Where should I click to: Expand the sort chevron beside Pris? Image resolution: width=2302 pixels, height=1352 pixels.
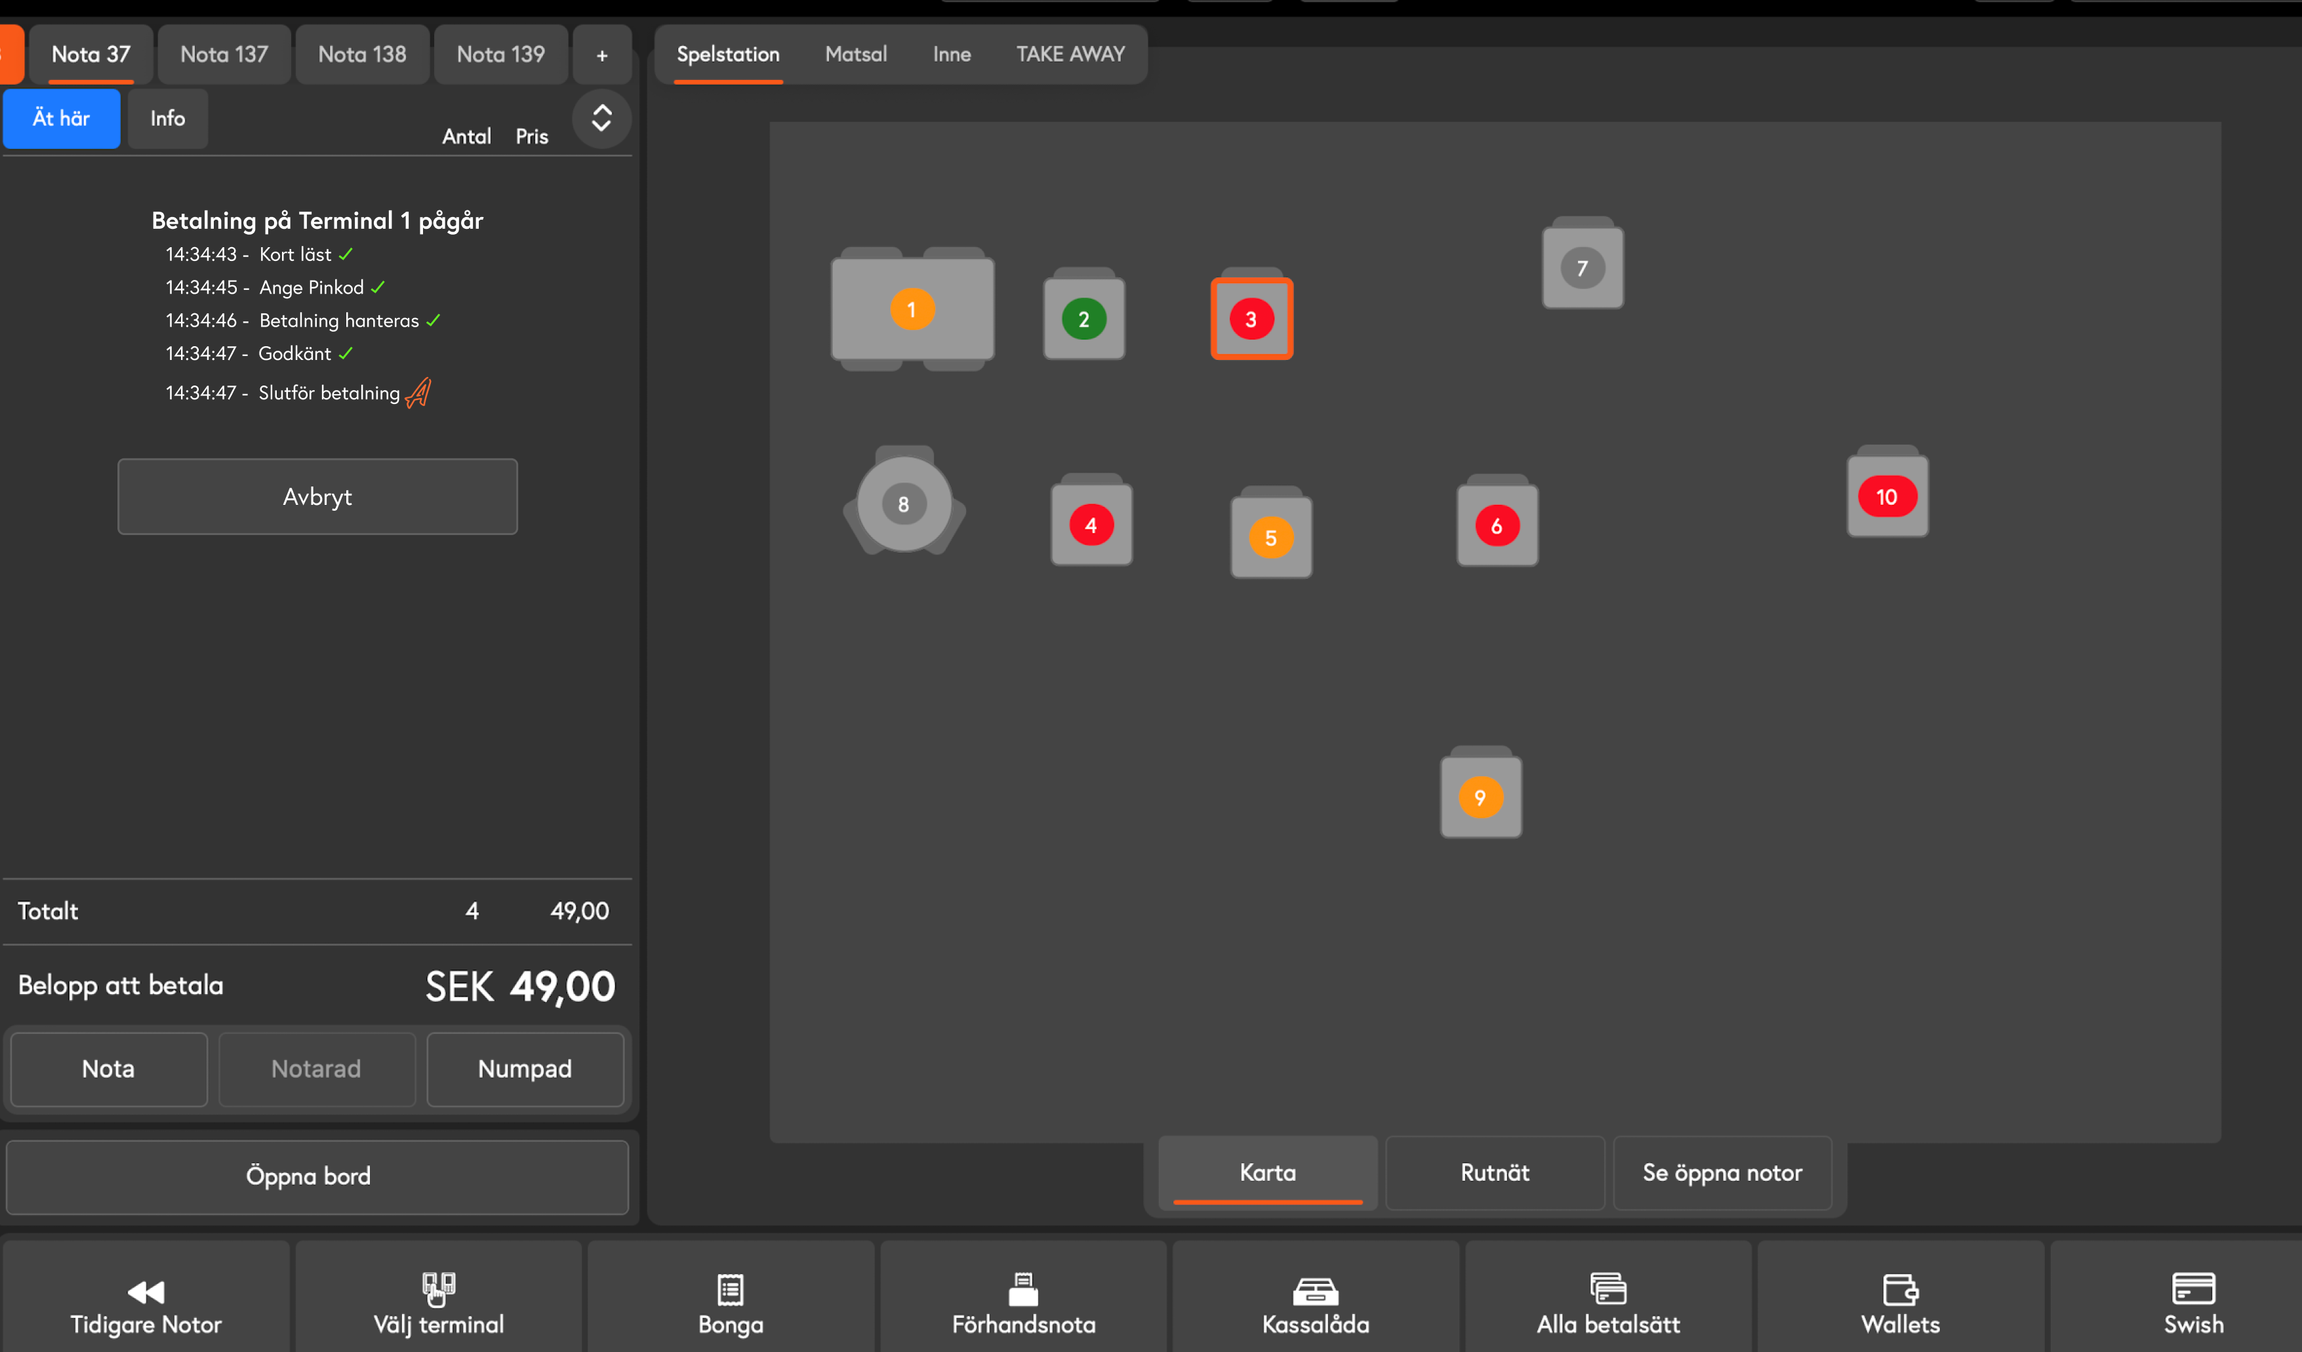(601, 119)
